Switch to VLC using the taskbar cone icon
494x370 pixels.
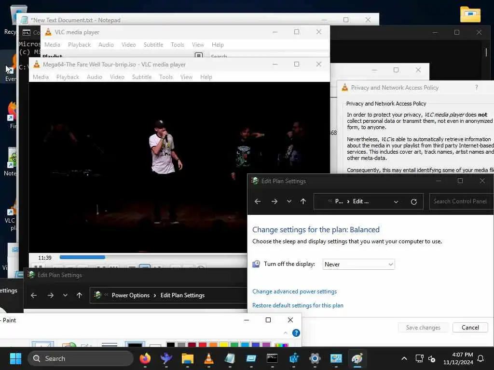tap(208, 358)
